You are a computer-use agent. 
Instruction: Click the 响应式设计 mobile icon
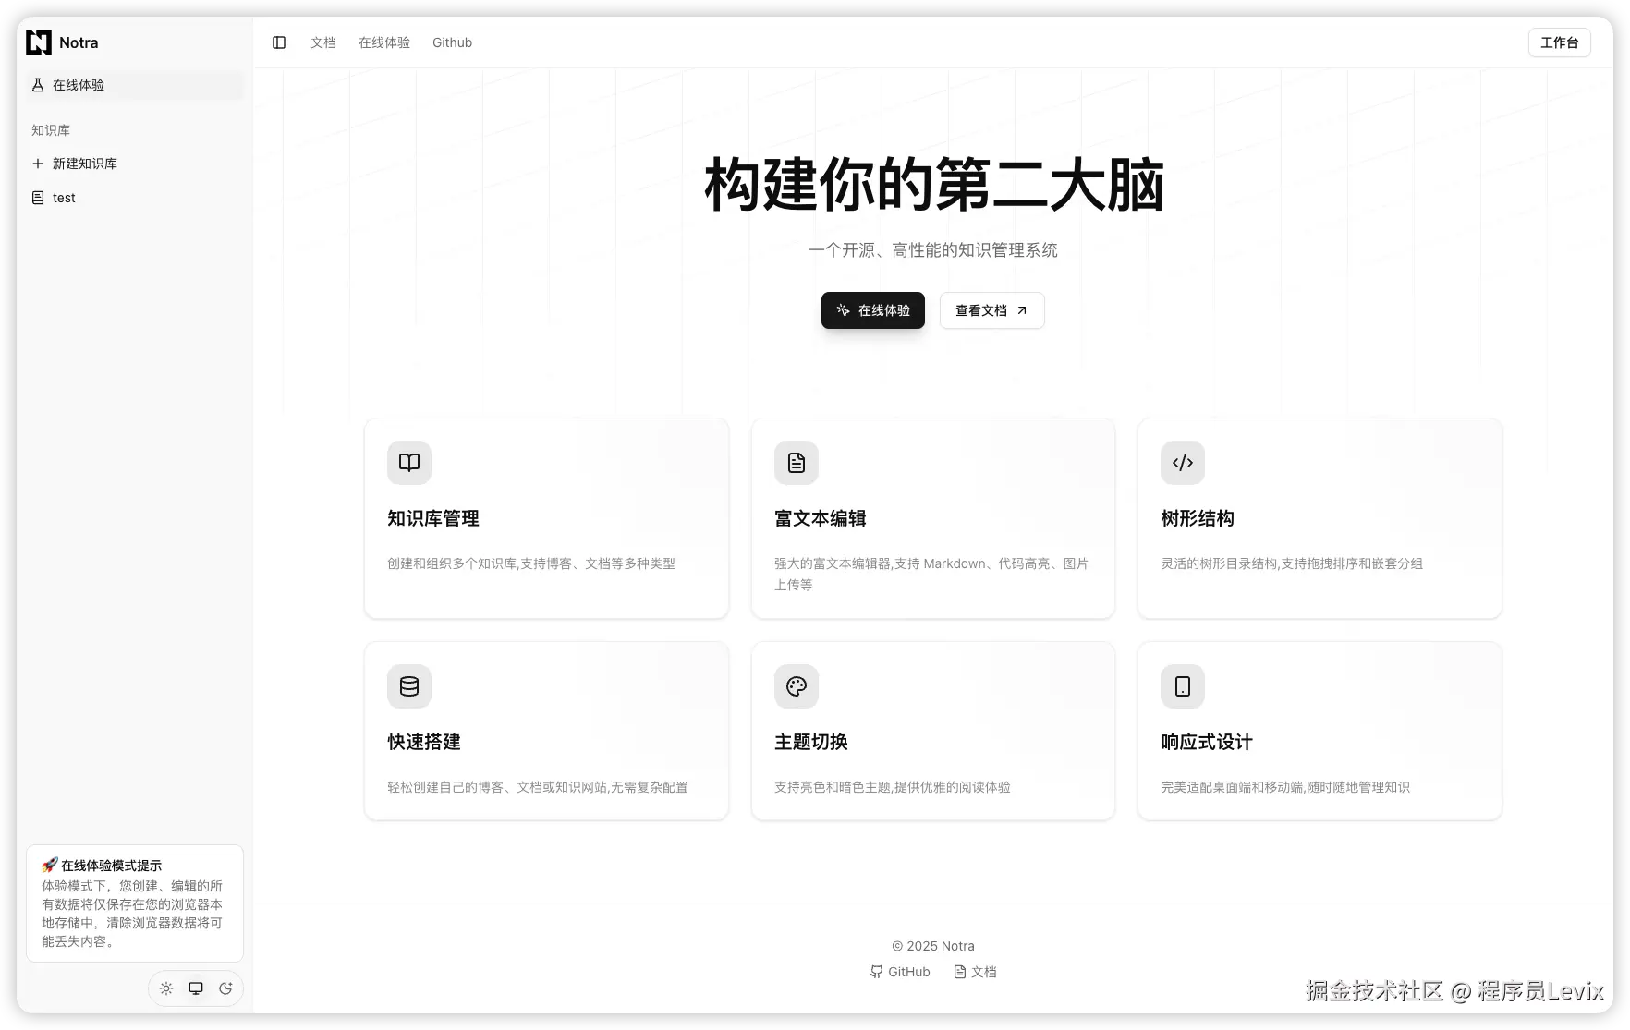(x=1182, y=686)
